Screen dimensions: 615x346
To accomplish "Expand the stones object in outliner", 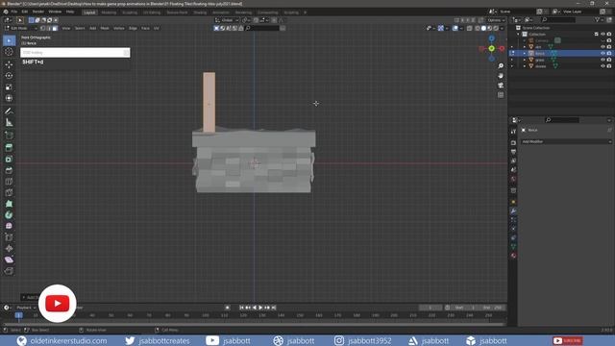I will (525, 66).
